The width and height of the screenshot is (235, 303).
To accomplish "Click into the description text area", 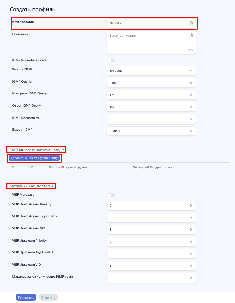I will 147,43.
